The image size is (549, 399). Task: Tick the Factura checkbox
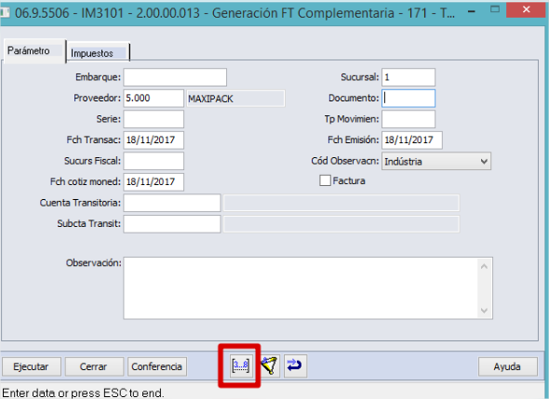point(325,180)
